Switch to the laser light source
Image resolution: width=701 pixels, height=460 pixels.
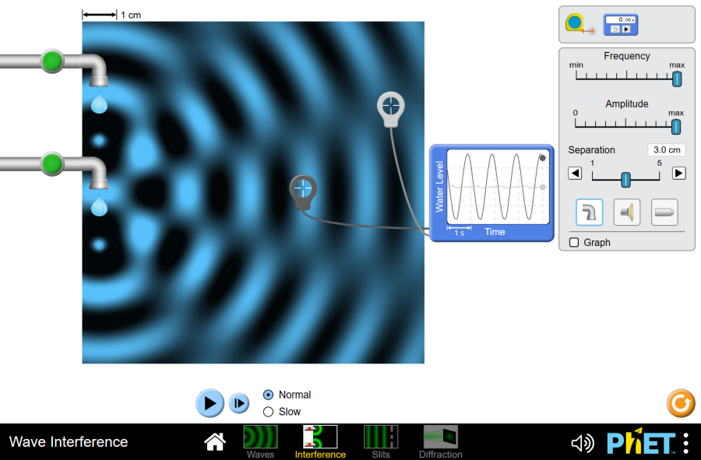pos(664,212)
